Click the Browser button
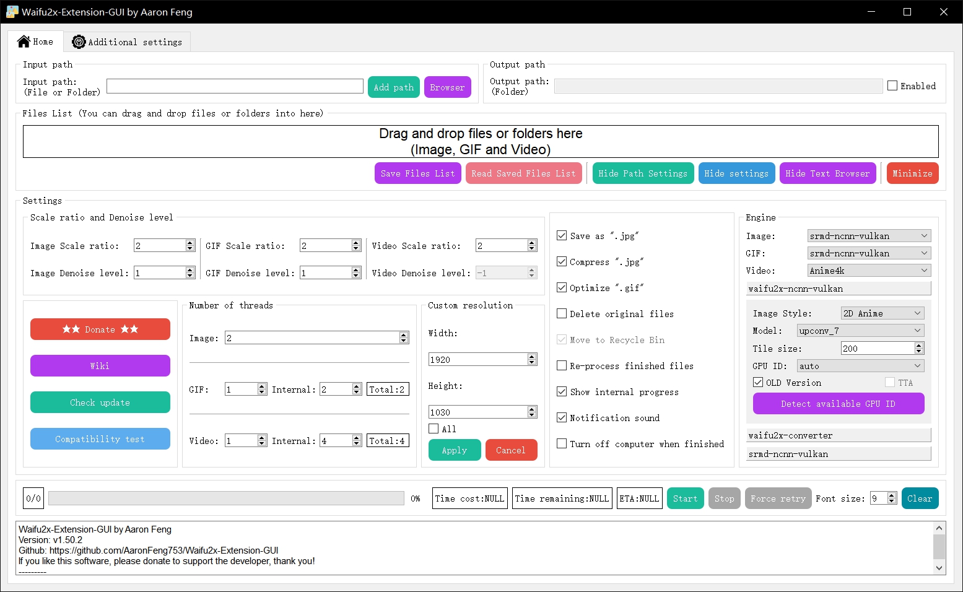Viewport: 963px width, 592px height. point(447,87)
